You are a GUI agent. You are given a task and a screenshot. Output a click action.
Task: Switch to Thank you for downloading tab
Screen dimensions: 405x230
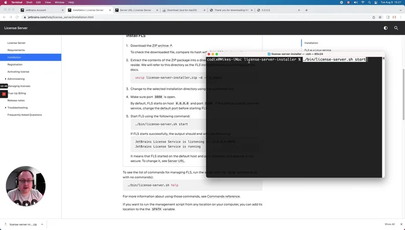tap(231, 10)
